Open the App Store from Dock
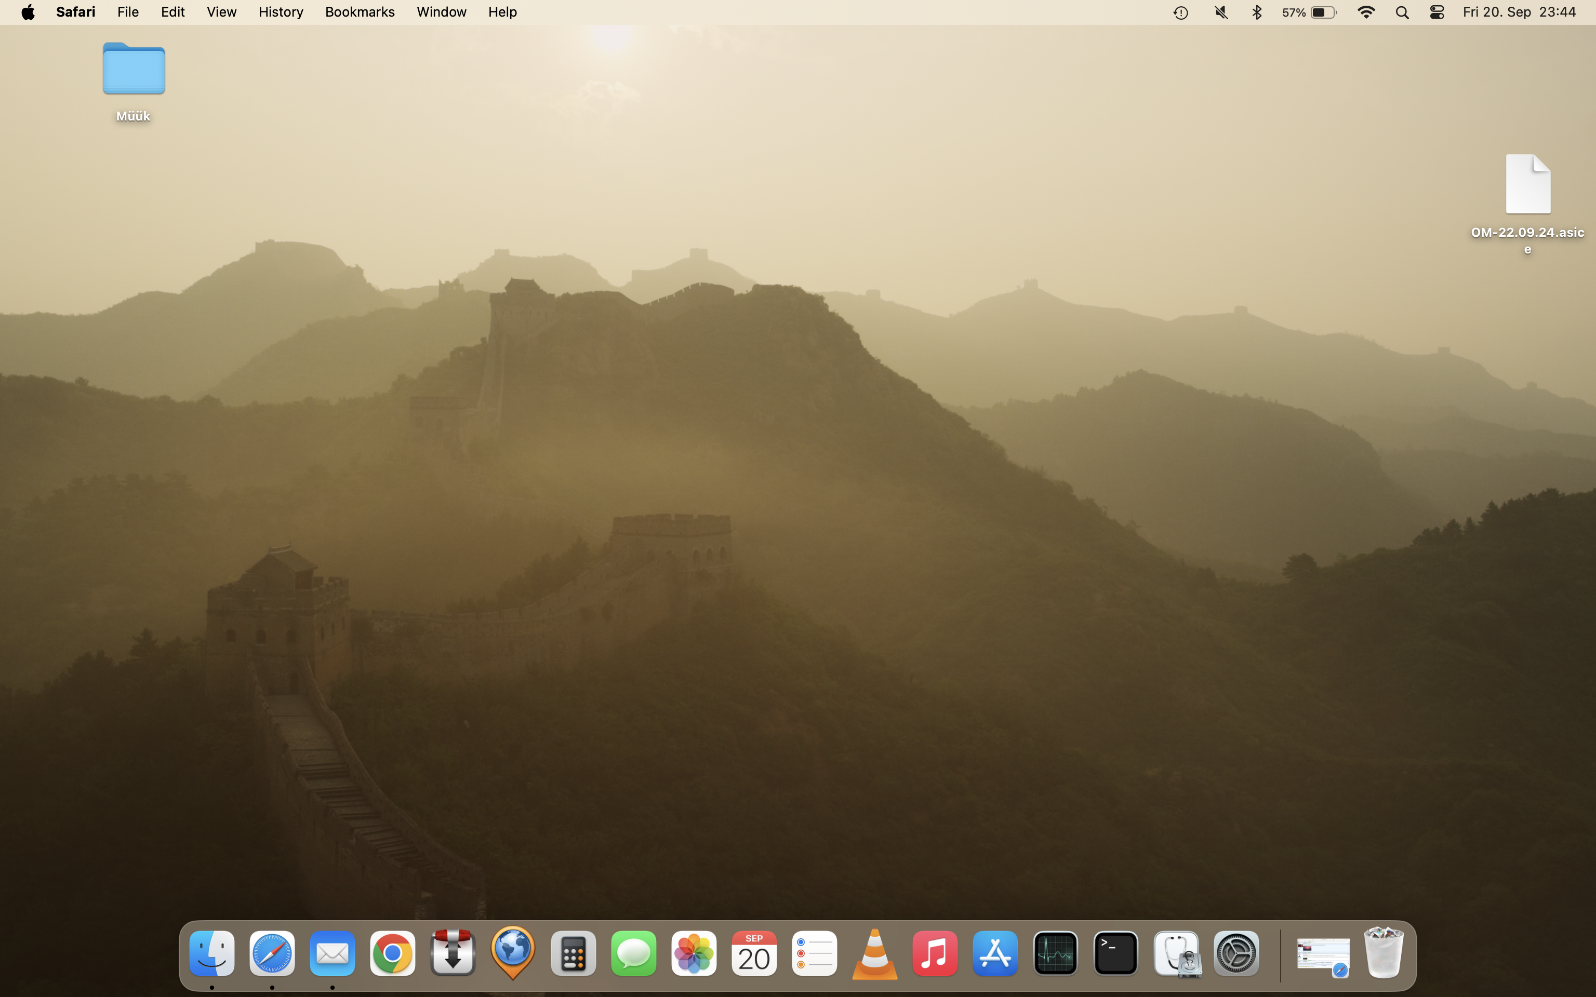 coord(995,953)
